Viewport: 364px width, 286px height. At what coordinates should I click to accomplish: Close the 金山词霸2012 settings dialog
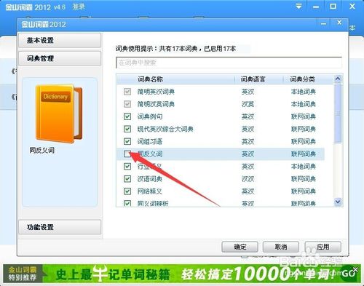[339, 23]
